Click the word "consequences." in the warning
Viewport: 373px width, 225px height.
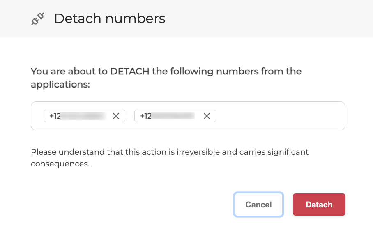click(60, 164)
